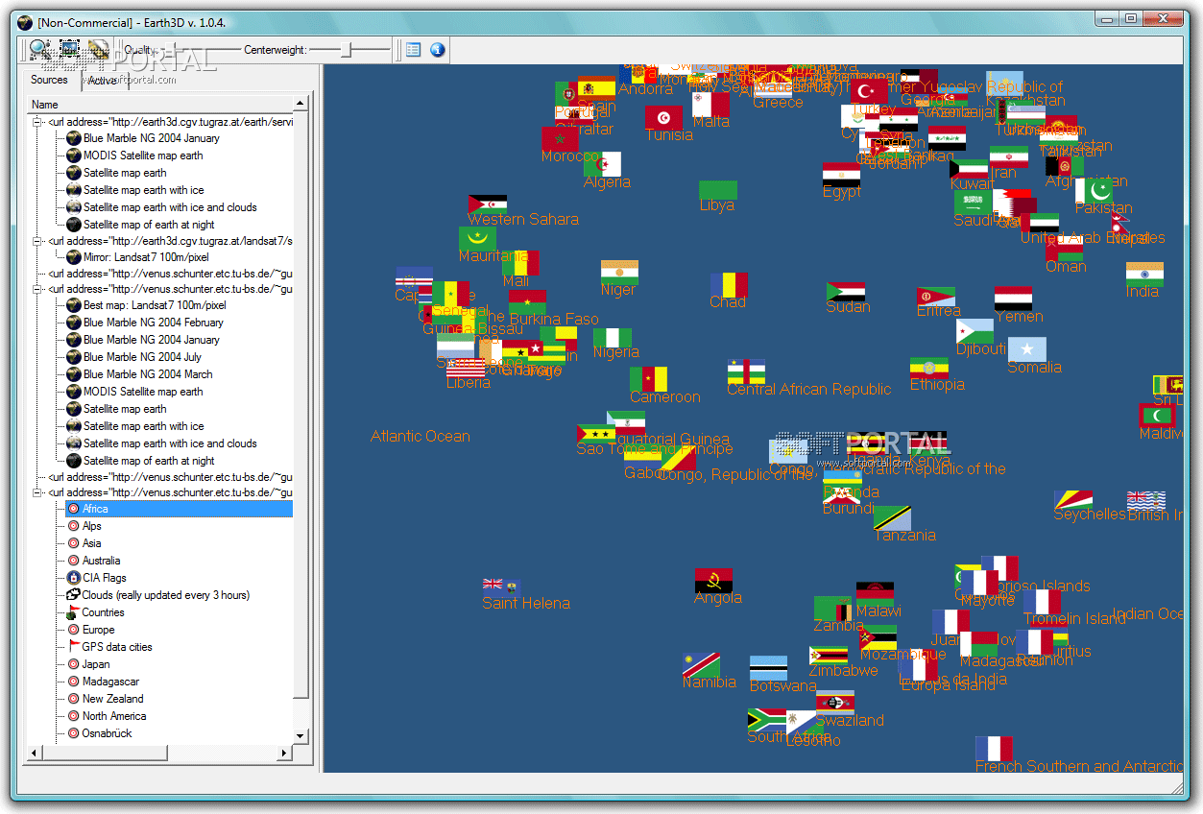Click the Namibia flag on the map
The width and height of the screenshot is (1203, 814).
point(702,665)
